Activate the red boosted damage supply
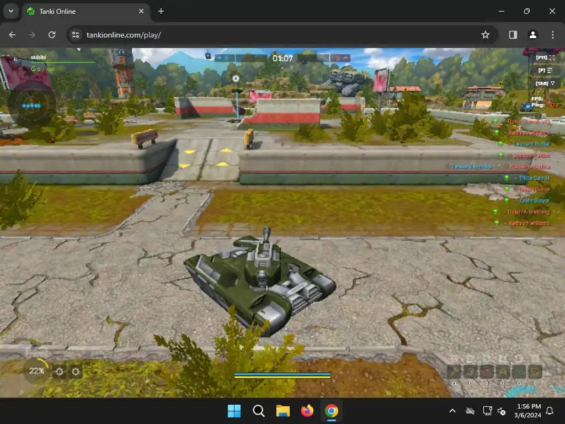 point(487,372)
